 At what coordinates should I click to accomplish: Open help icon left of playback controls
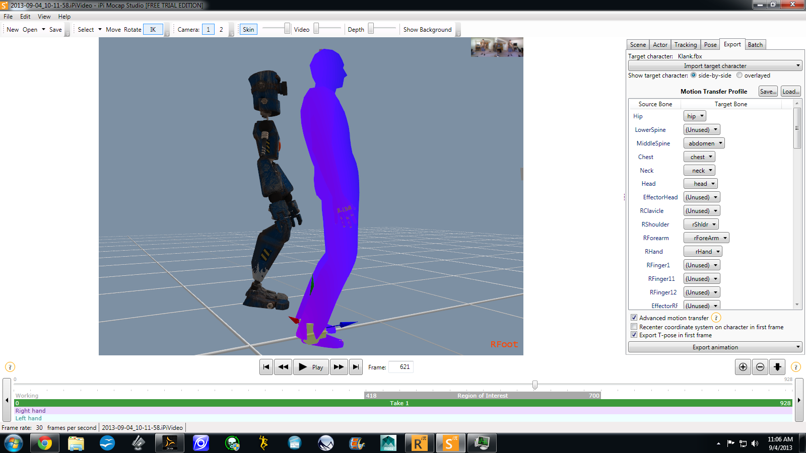tap(10, 367)
